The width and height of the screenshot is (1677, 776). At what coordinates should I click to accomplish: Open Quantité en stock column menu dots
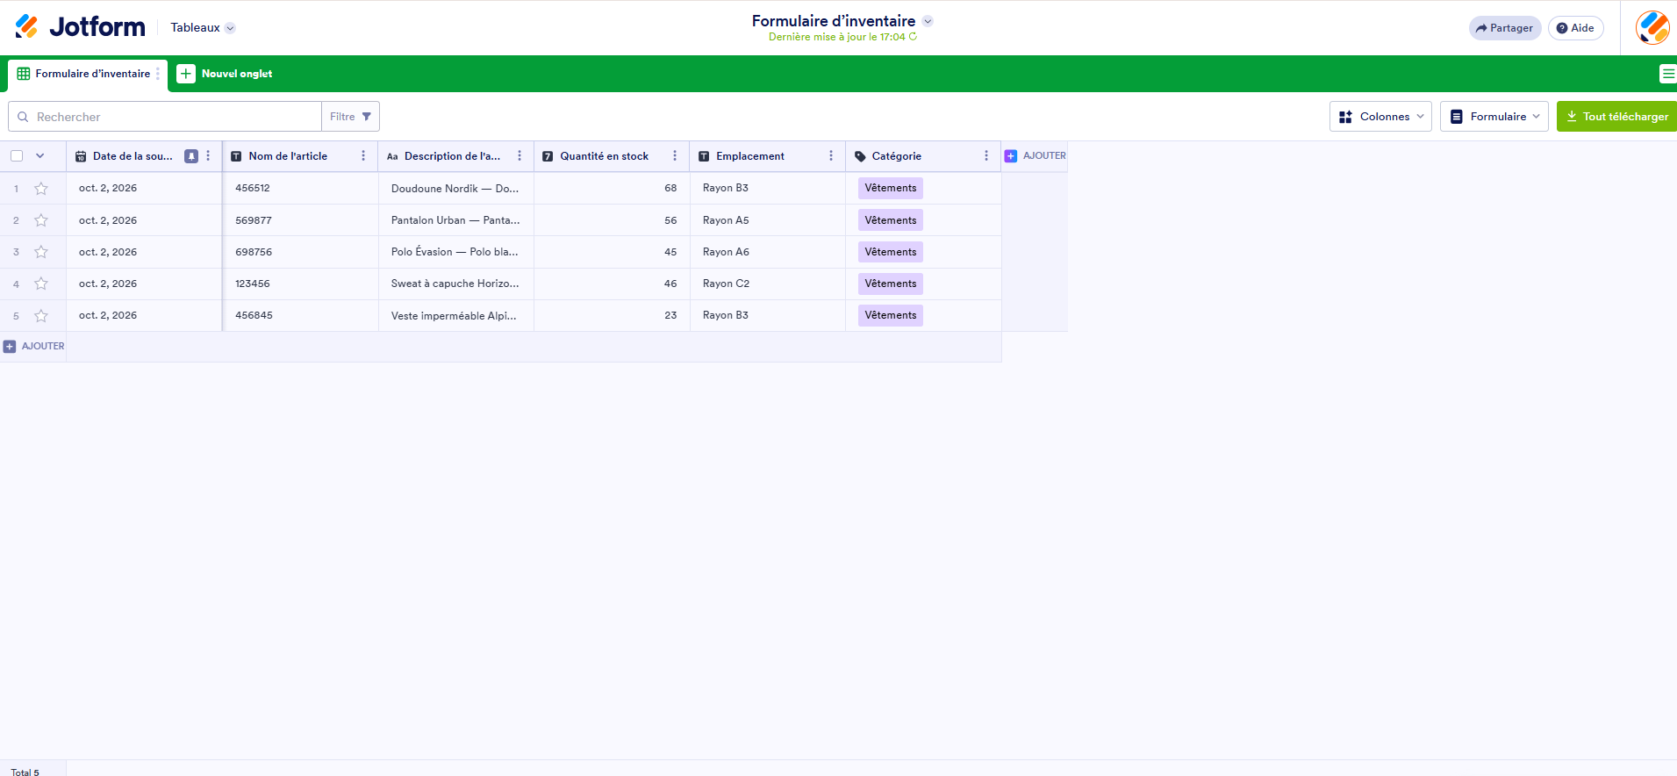(675, 156)
